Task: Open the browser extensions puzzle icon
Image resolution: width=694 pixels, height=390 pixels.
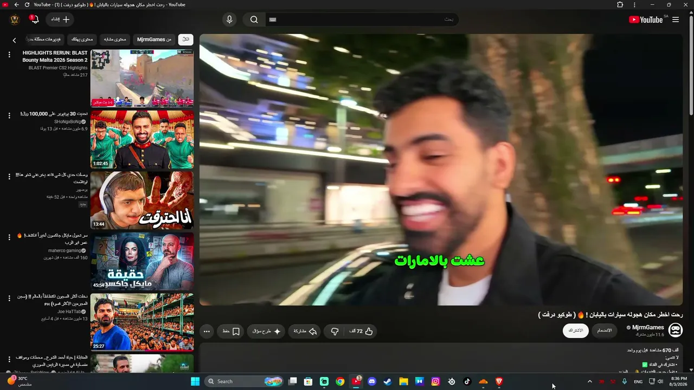Action: pos(620,5)
